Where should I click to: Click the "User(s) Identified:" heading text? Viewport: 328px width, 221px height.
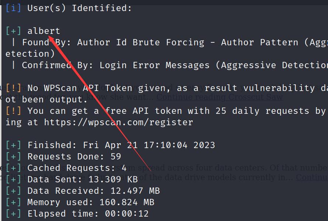tap(79, 8)
